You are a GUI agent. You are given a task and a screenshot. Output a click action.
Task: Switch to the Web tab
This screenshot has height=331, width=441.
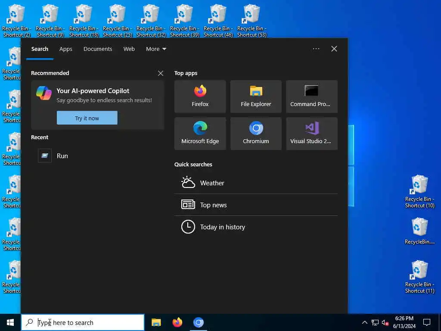coord(129,49)
